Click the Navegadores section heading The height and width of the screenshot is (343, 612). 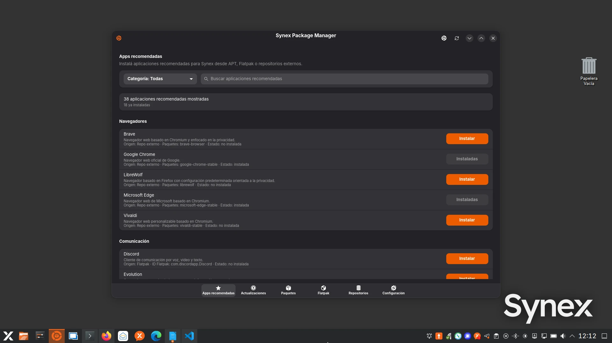click(133, 122)
